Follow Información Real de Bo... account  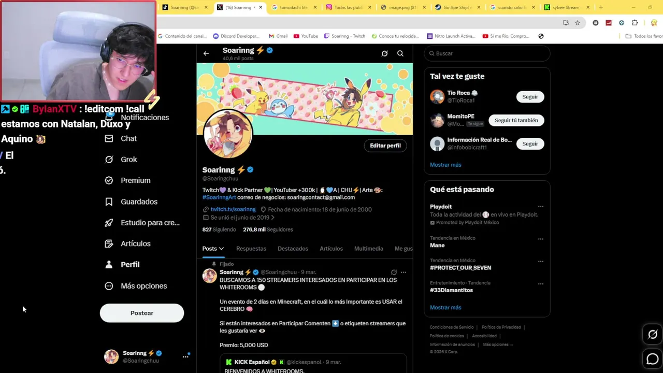(x=530, y=144)
